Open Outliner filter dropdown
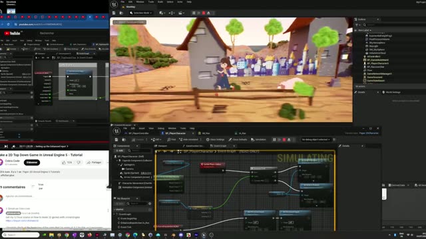The image size is (426, 239). (357, 25)
